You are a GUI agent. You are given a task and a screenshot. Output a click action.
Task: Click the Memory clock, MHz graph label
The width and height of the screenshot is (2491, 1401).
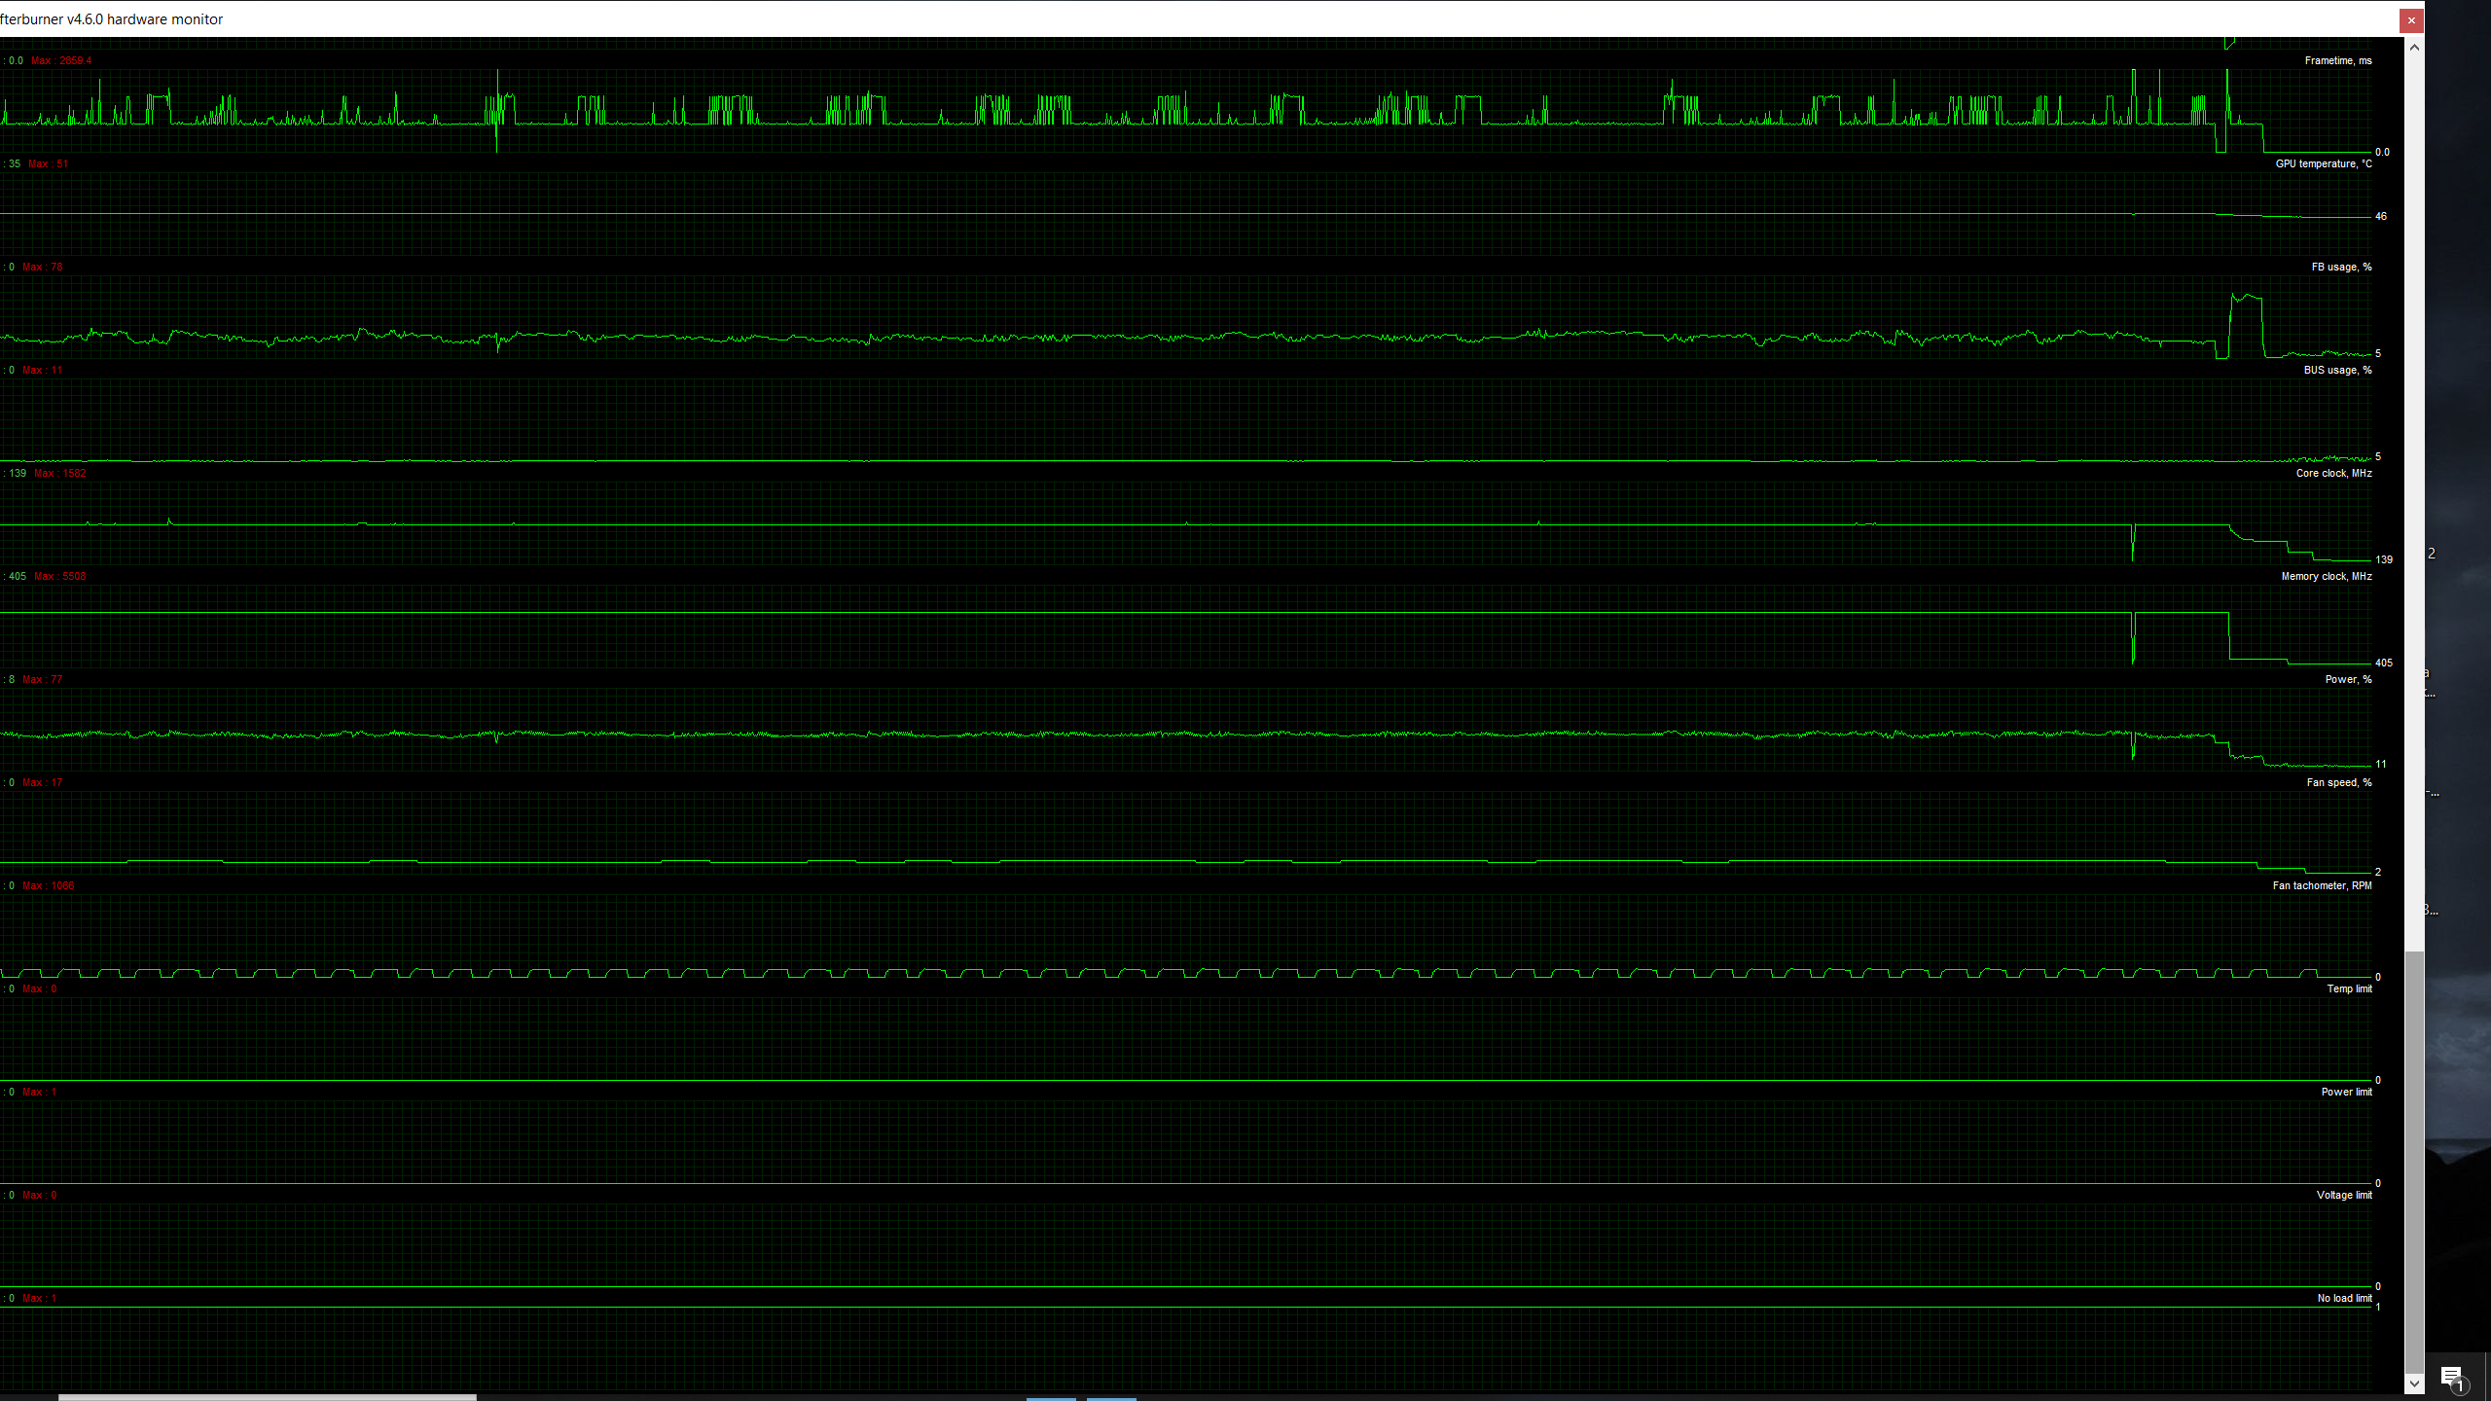[2326, 576]
